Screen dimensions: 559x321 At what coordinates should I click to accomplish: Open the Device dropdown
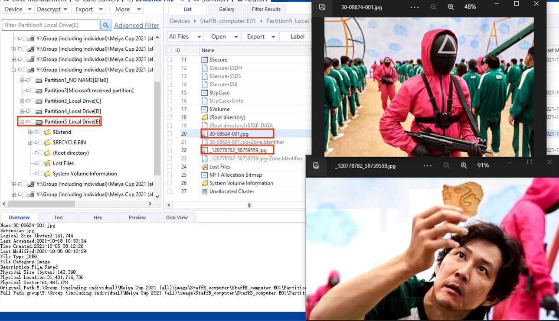coord(17,9)
